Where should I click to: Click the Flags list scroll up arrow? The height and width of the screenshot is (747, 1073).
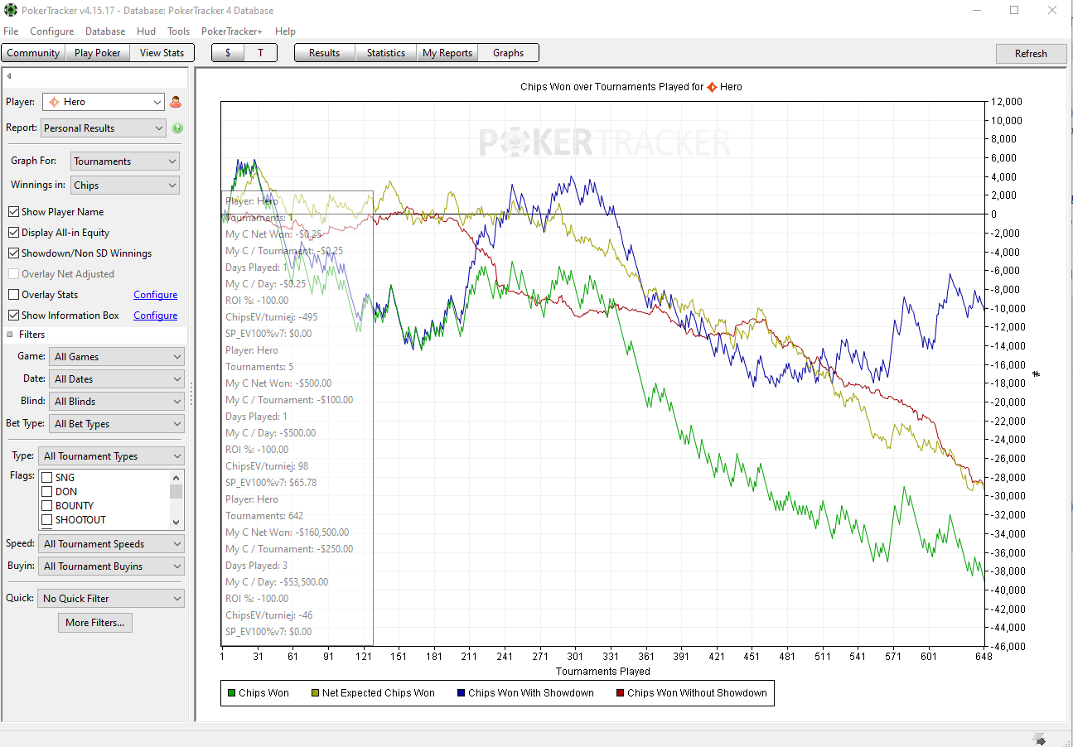pos(176,477)
